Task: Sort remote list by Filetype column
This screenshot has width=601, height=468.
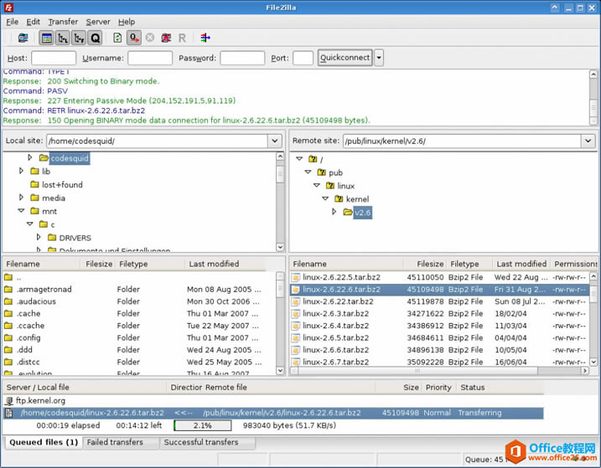Action: (x=469, y=264)
